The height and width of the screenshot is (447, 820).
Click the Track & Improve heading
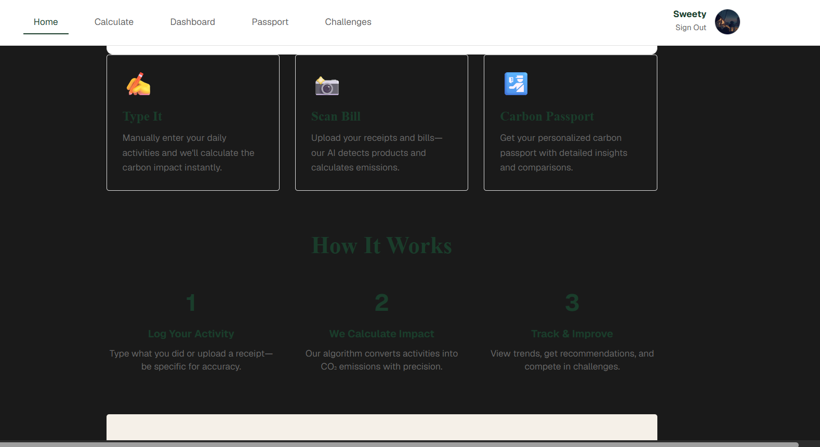(572, 334)
